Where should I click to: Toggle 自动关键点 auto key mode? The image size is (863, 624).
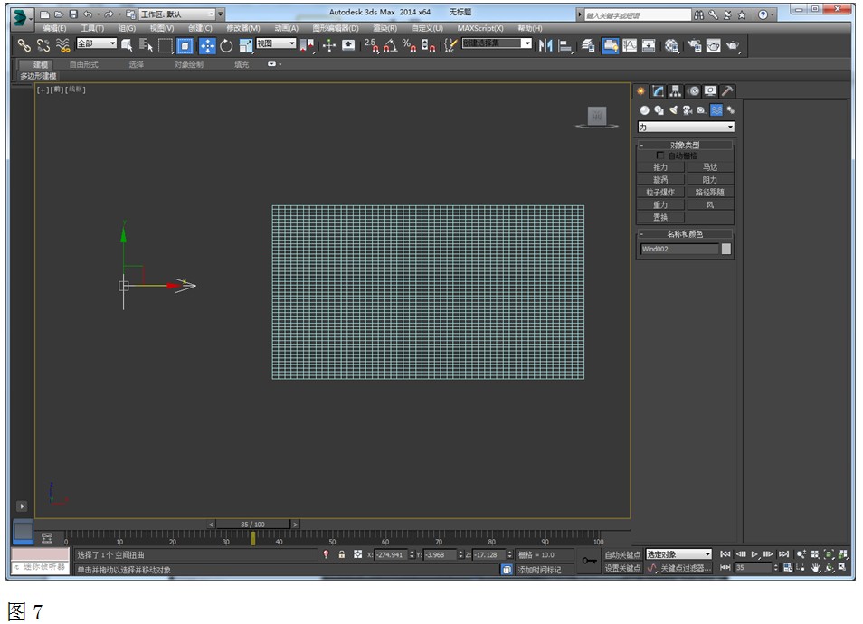pos(622,554)
